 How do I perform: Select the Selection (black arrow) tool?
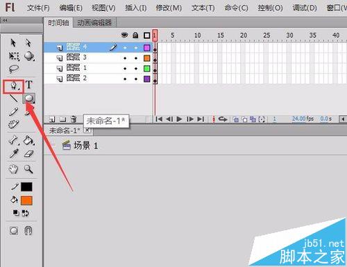[13, 43]
